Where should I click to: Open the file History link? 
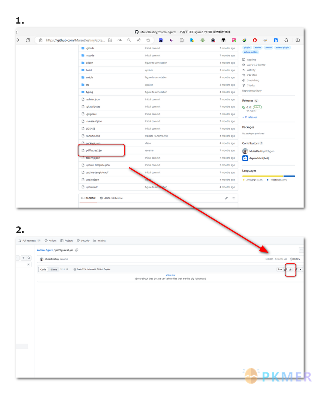point(295,259)
